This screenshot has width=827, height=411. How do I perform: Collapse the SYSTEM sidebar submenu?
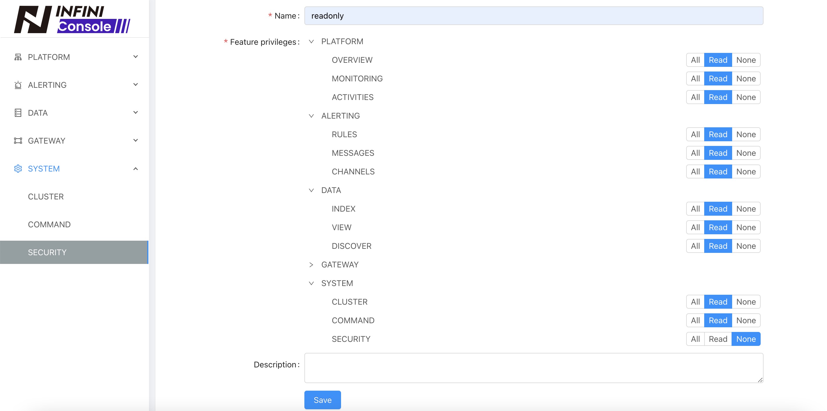tap(136, 168)
